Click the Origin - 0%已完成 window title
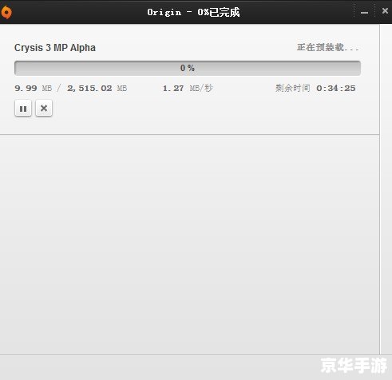Screen dimensions: 392x380 pos(193,12)
